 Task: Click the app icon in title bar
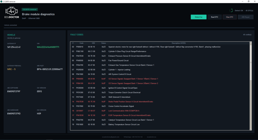(x=1, y=2)
